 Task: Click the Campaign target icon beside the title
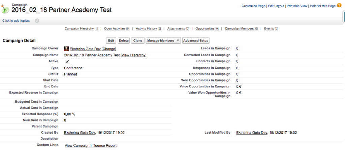click(6, 9)
